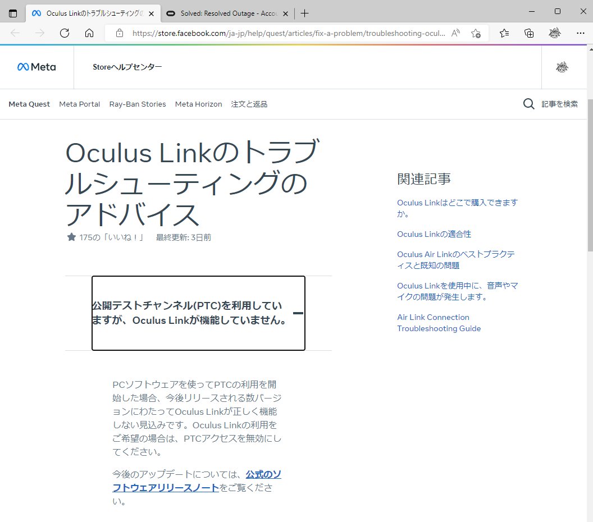Go to browser home icon

[89, 33]
